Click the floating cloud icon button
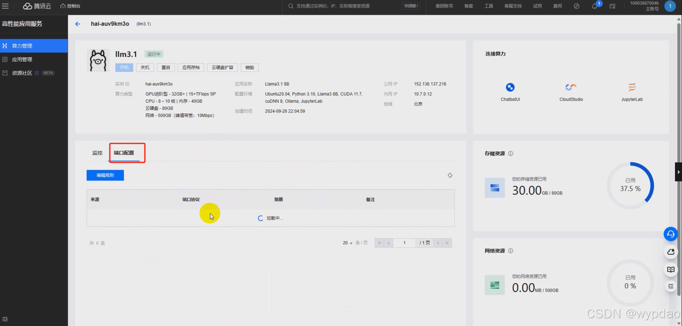The width and height of the screenshot is (682, 326). point(671,252)
